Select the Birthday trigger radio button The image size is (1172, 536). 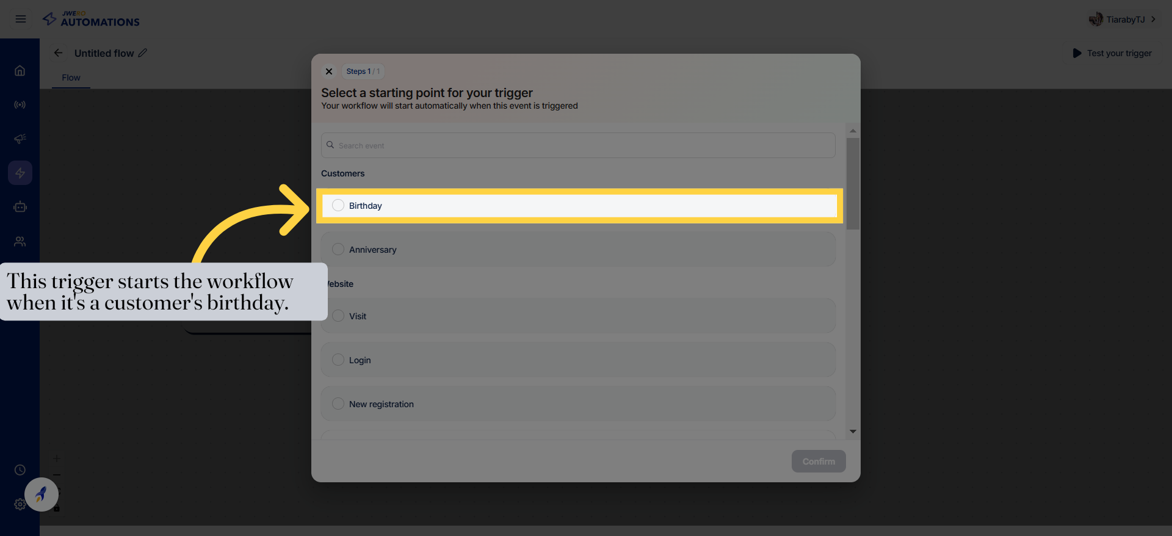338,206
